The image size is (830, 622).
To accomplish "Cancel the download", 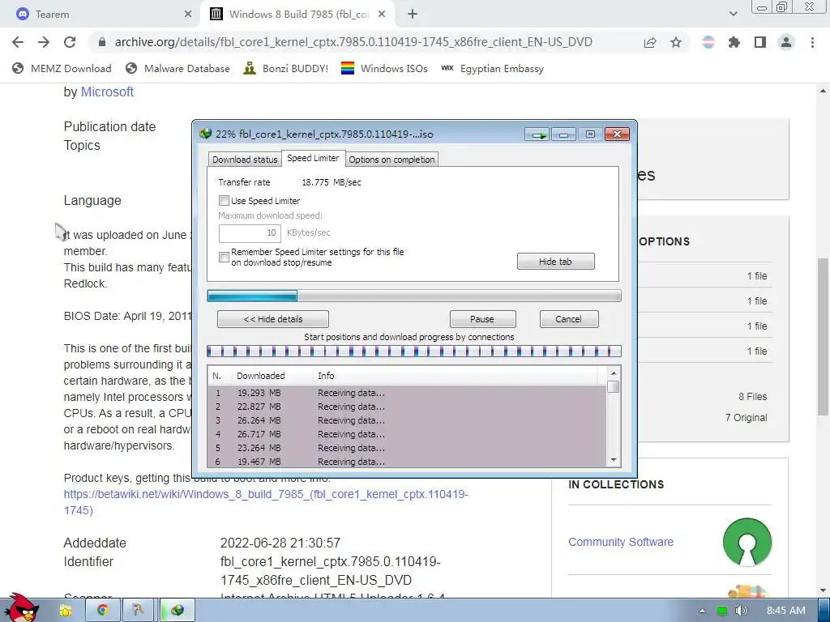I will point(569,319).
